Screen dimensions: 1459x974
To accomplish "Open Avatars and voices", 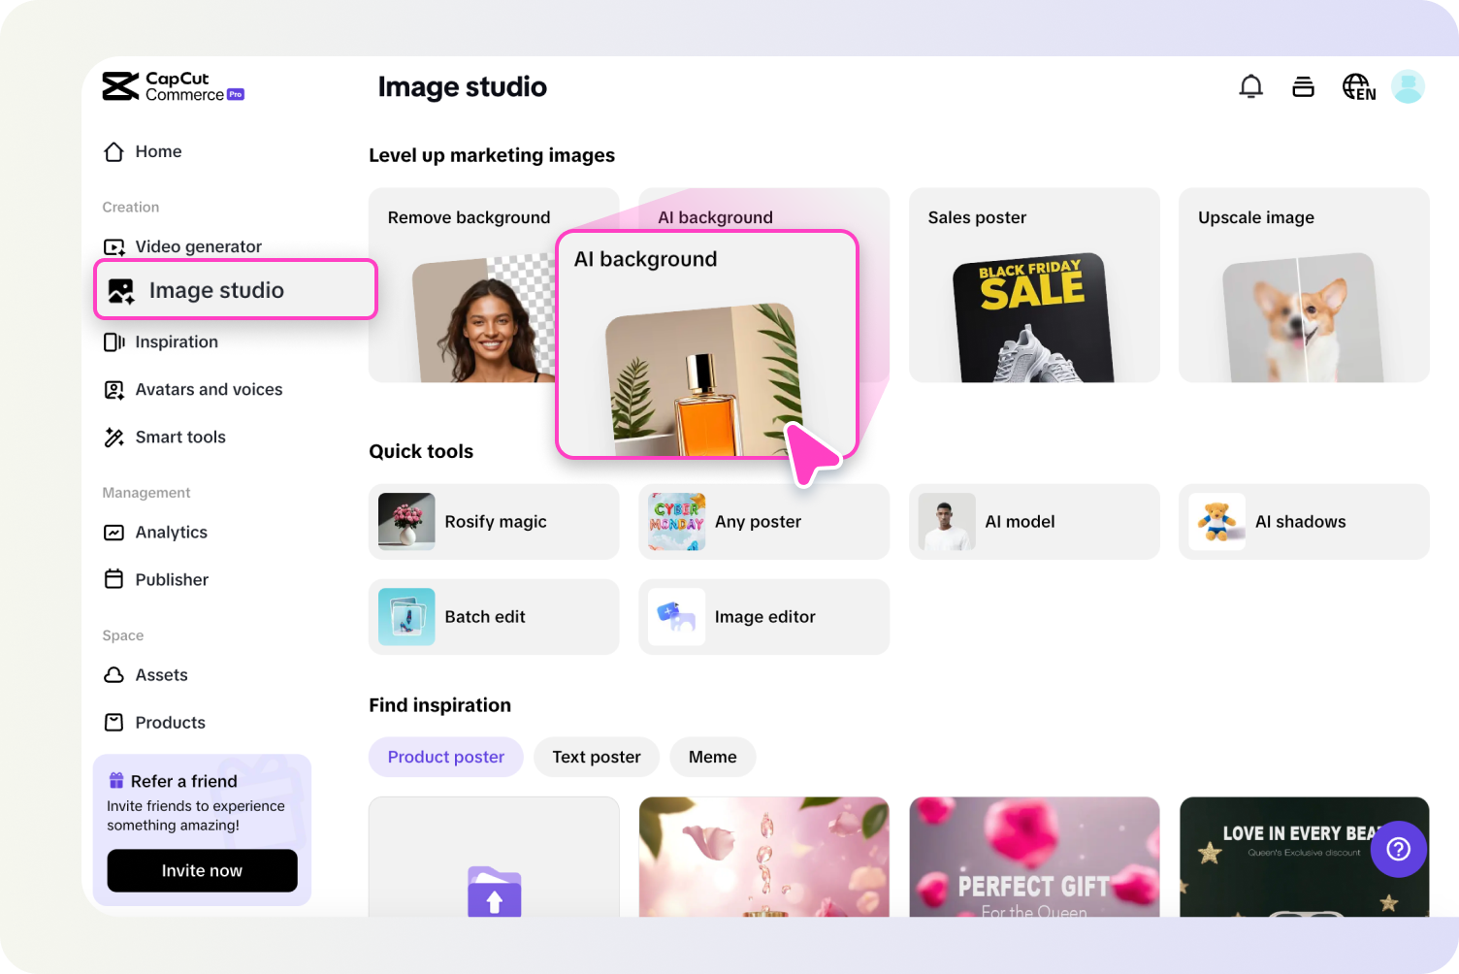I will click(x=209, y=389).
